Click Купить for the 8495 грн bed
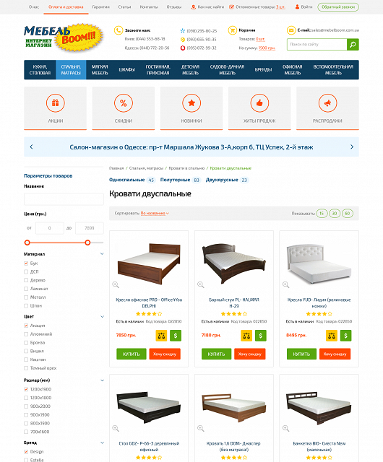The image size is (383, 462). point(301,354)
